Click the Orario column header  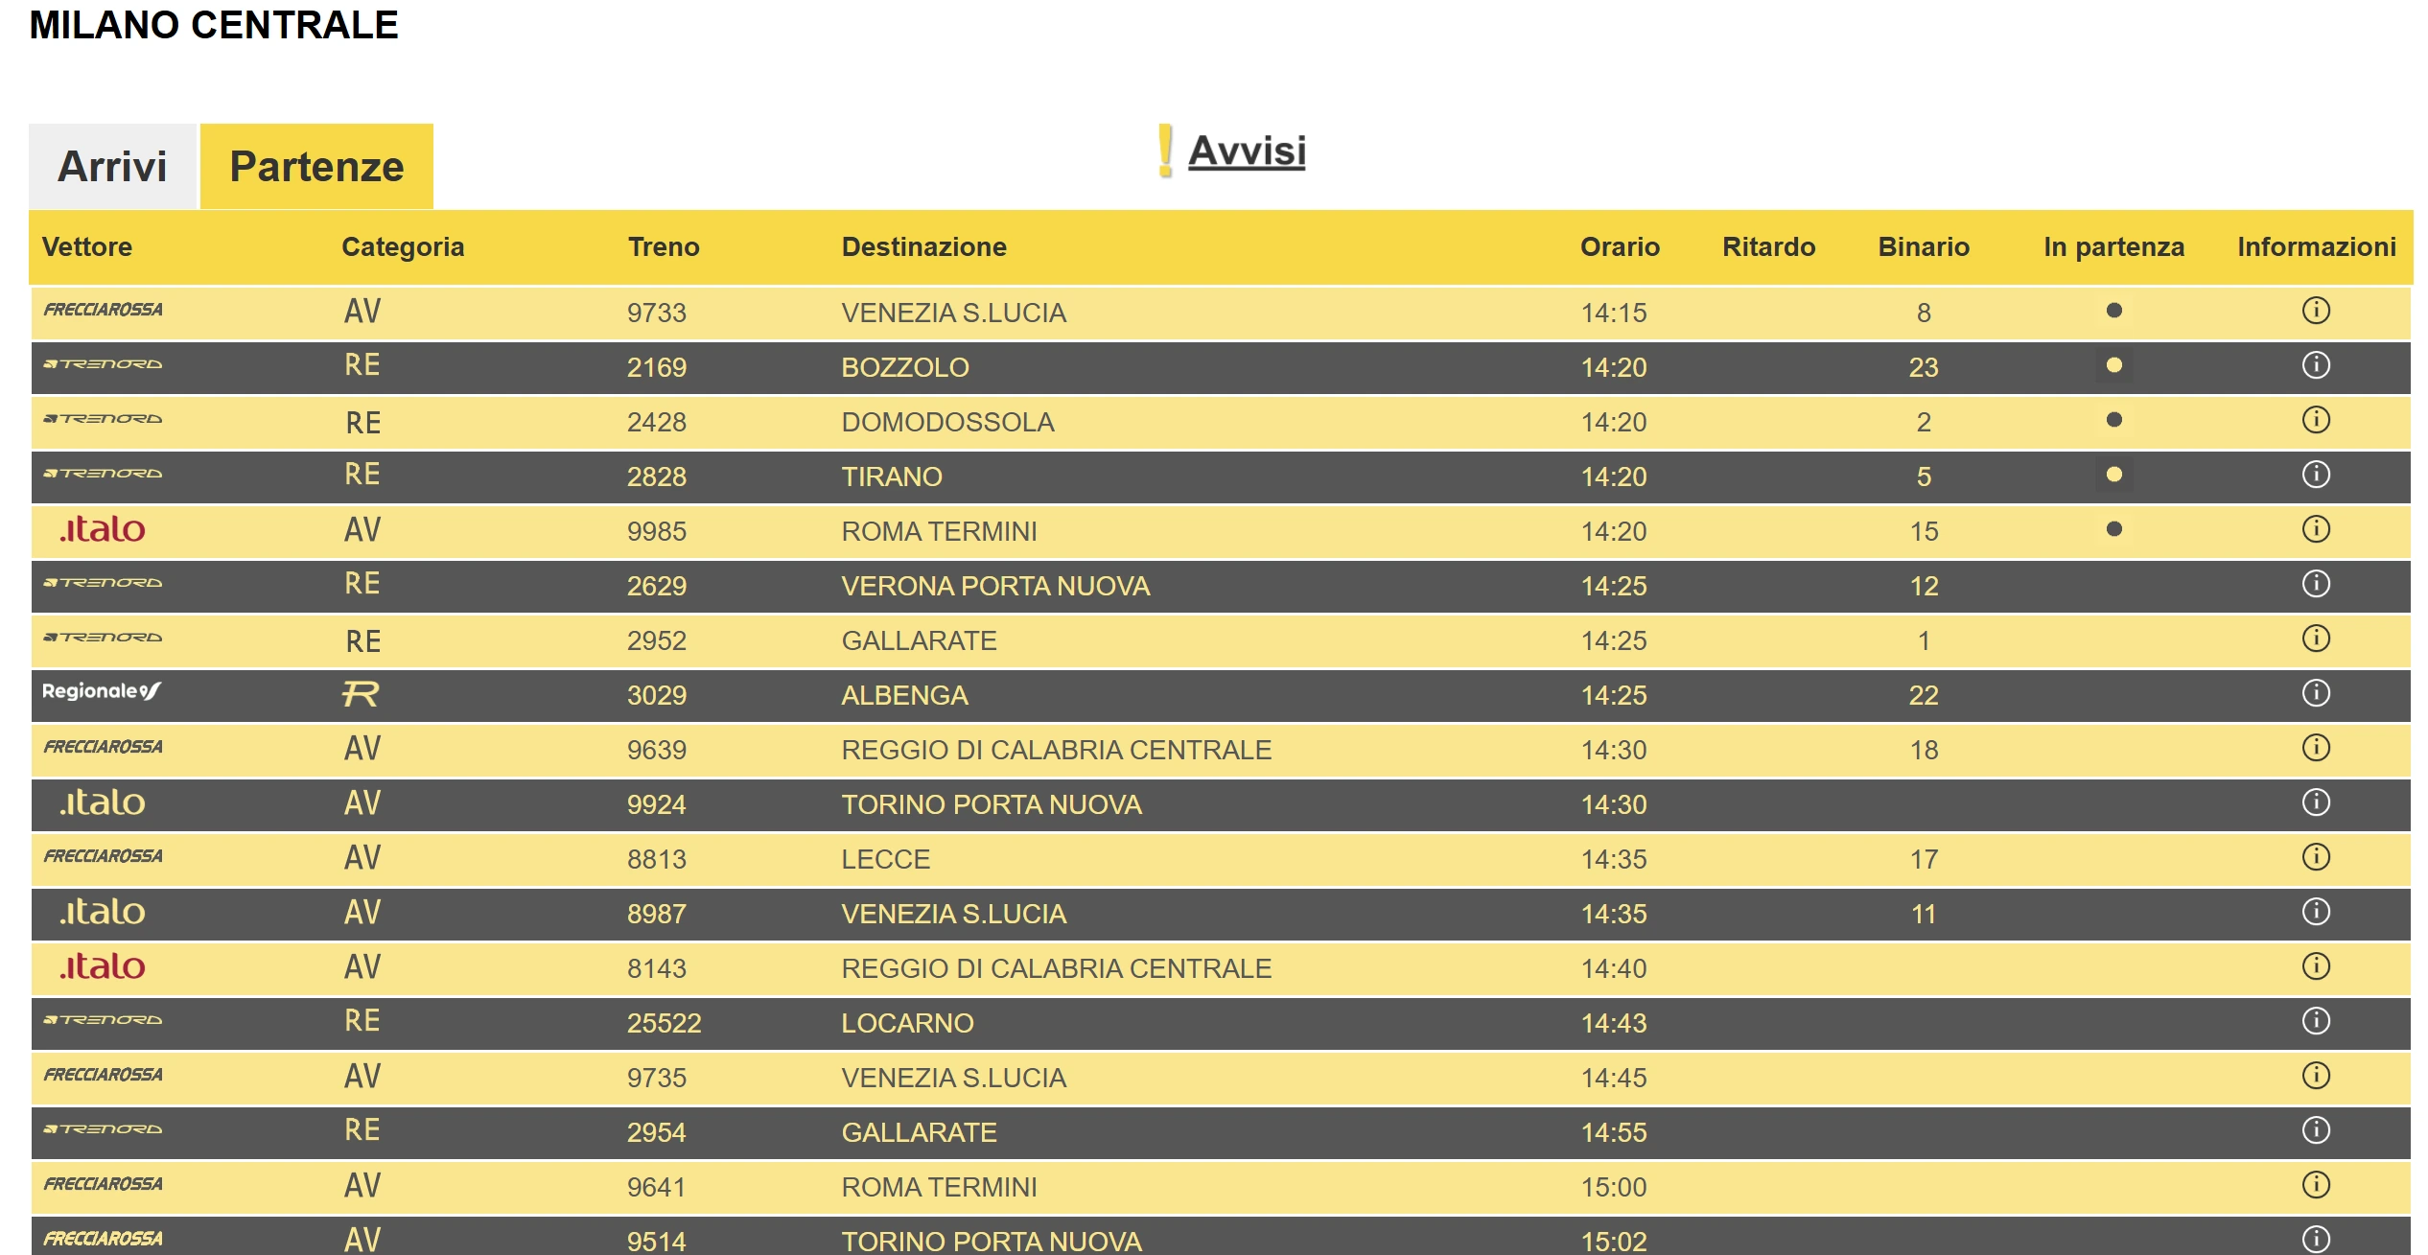click(1619, 247)
